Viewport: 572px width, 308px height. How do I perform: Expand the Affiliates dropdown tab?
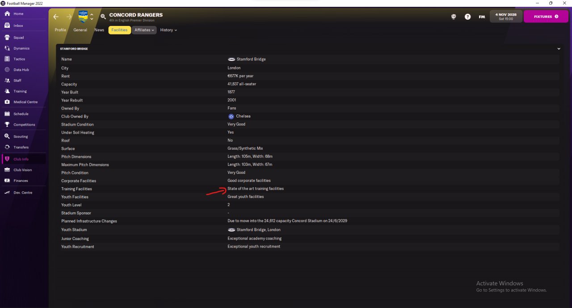[144, 30]
